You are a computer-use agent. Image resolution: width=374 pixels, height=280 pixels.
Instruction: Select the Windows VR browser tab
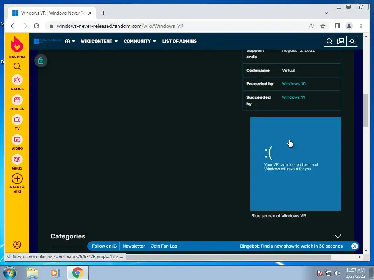[x=52, y=13]
